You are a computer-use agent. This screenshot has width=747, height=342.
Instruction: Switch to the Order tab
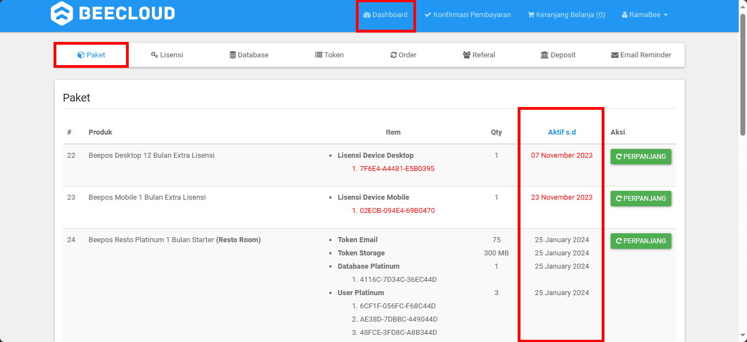(x=403, y=55)
